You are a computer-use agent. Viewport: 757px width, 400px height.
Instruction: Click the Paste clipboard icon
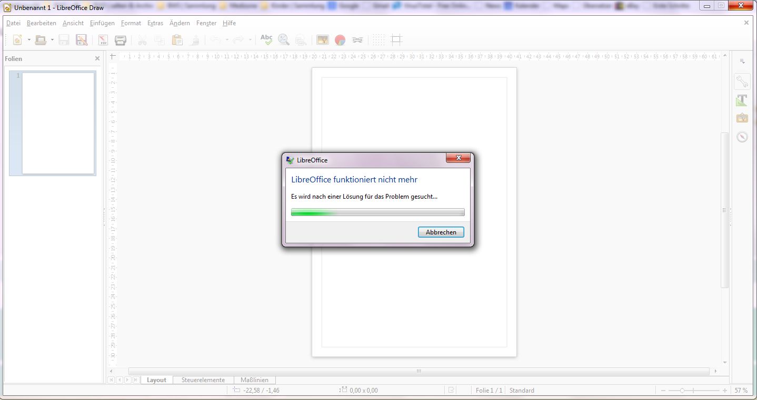click(177, 40)
